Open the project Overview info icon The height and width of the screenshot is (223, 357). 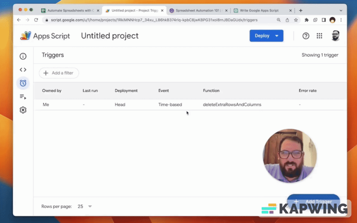(23, 56)
